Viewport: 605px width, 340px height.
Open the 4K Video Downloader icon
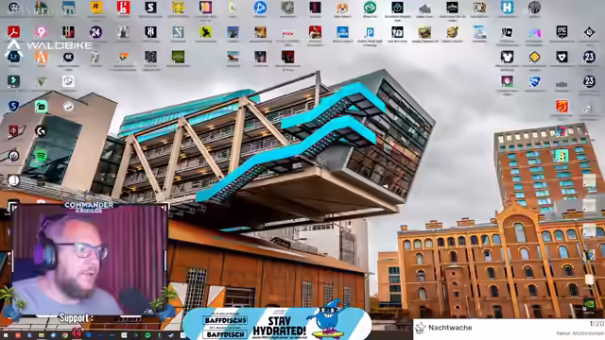pyautogui.click(x=68, y=57)
